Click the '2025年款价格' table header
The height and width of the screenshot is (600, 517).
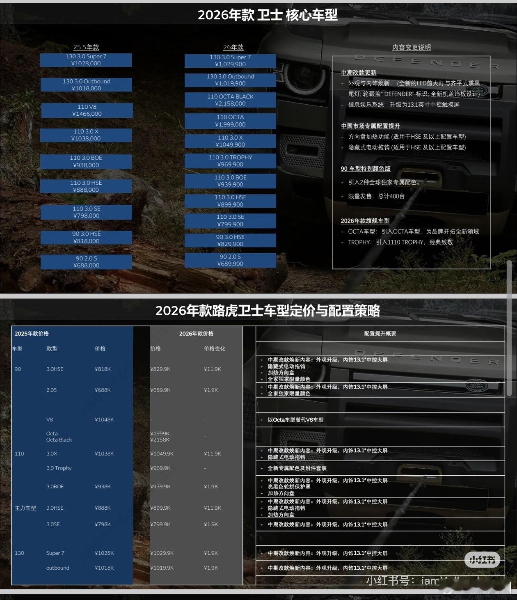click(x=32, y=334)
